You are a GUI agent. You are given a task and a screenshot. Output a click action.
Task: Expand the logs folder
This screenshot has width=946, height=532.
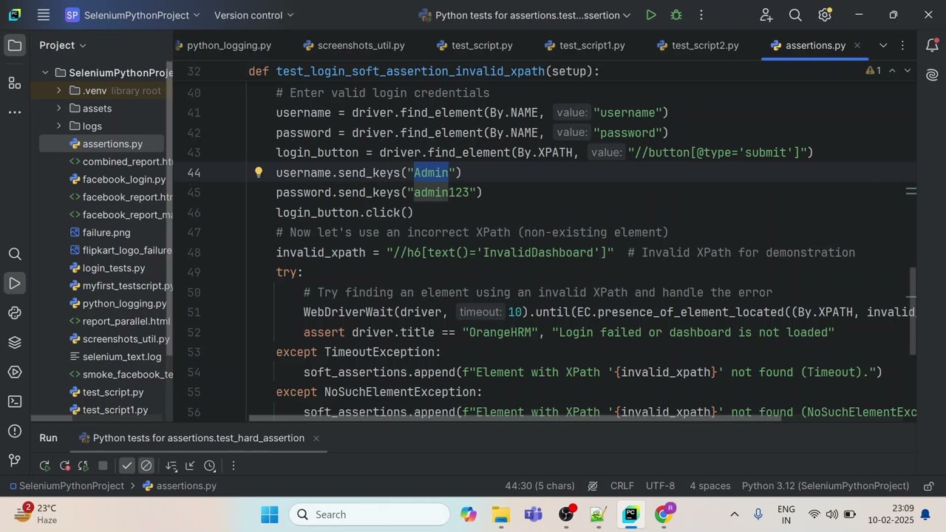coord(59,126)
